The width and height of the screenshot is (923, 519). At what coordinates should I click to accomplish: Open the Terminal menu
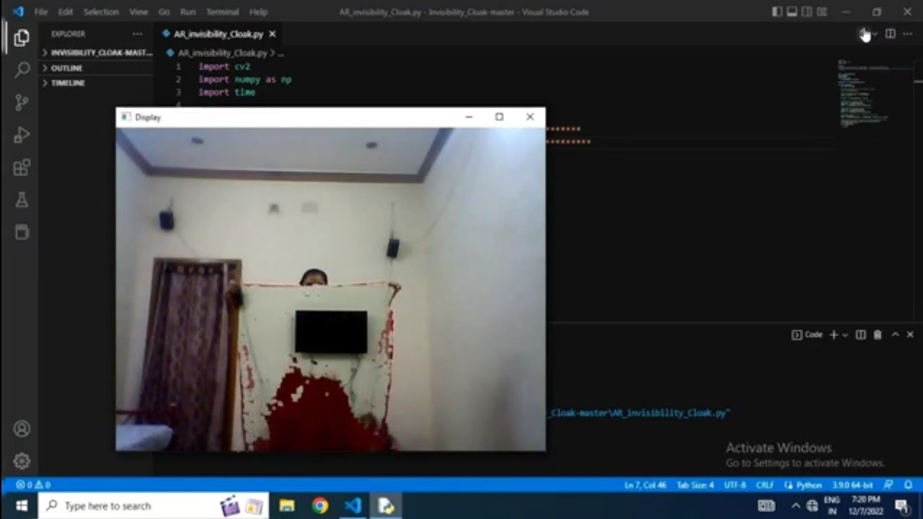click(x=222, y=12)
